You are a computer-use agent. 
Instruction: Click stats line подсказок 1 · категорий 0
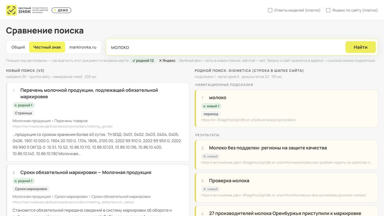[x=238, y=77]
